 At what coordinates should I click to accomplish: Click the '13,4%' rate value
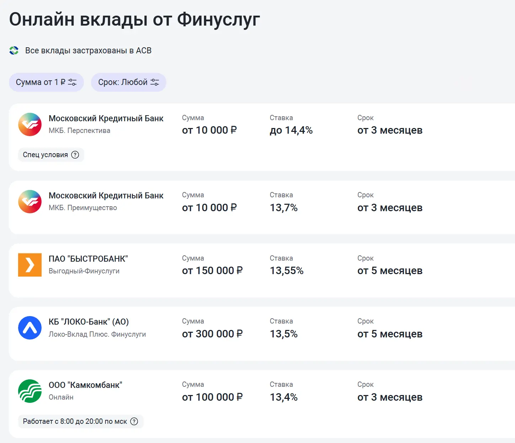click(284, 397)
